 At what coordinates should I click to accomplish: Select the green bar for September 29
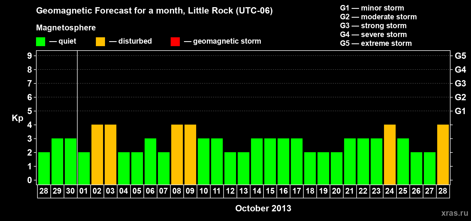click(x=57, y=162)
